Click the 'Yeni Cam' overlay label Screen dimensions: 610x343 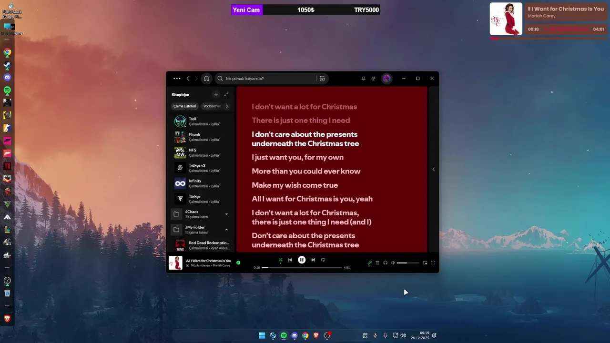click(x=246, y=10)
